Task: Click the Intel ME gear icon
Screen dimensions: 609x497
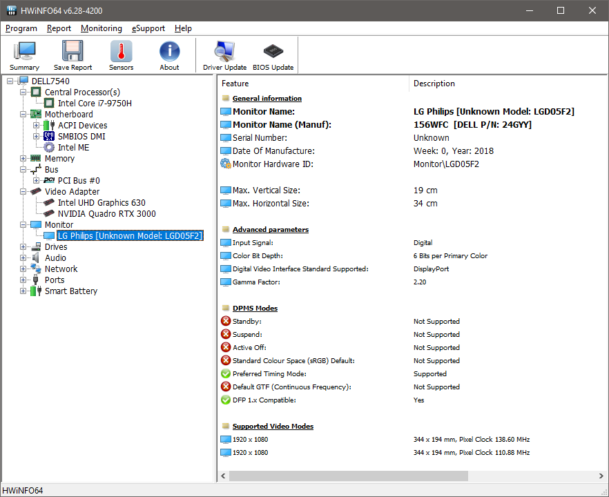Action: tap(49, 147)
